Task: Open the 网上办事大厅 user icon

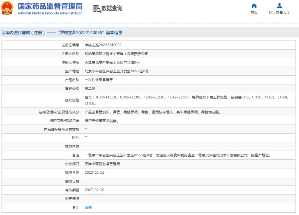Action: [279, 6]
